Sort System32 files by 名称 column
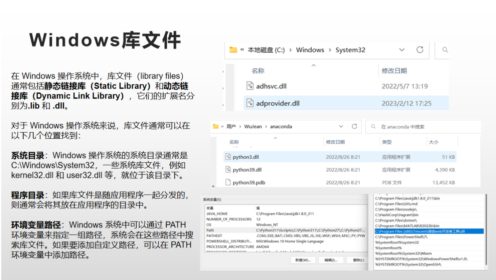This screenshot has height=280, width=496. pos(258,71)
